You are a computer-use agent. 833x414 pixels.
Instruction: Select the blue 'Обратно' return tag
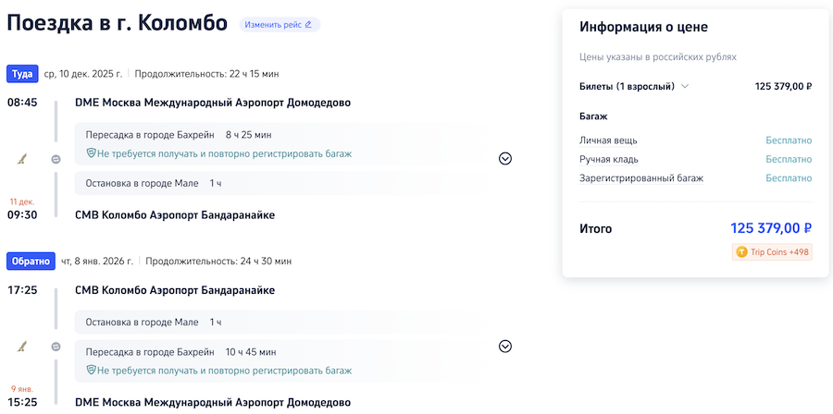tap(31, 262)
